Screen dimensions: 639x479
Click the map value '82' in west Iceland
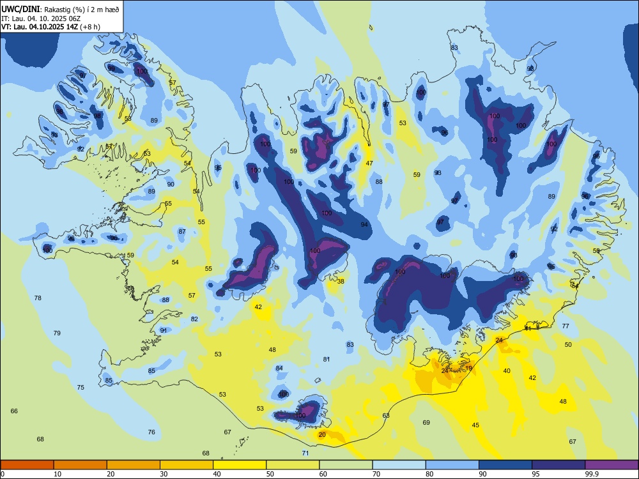click(x=194, y=319)
